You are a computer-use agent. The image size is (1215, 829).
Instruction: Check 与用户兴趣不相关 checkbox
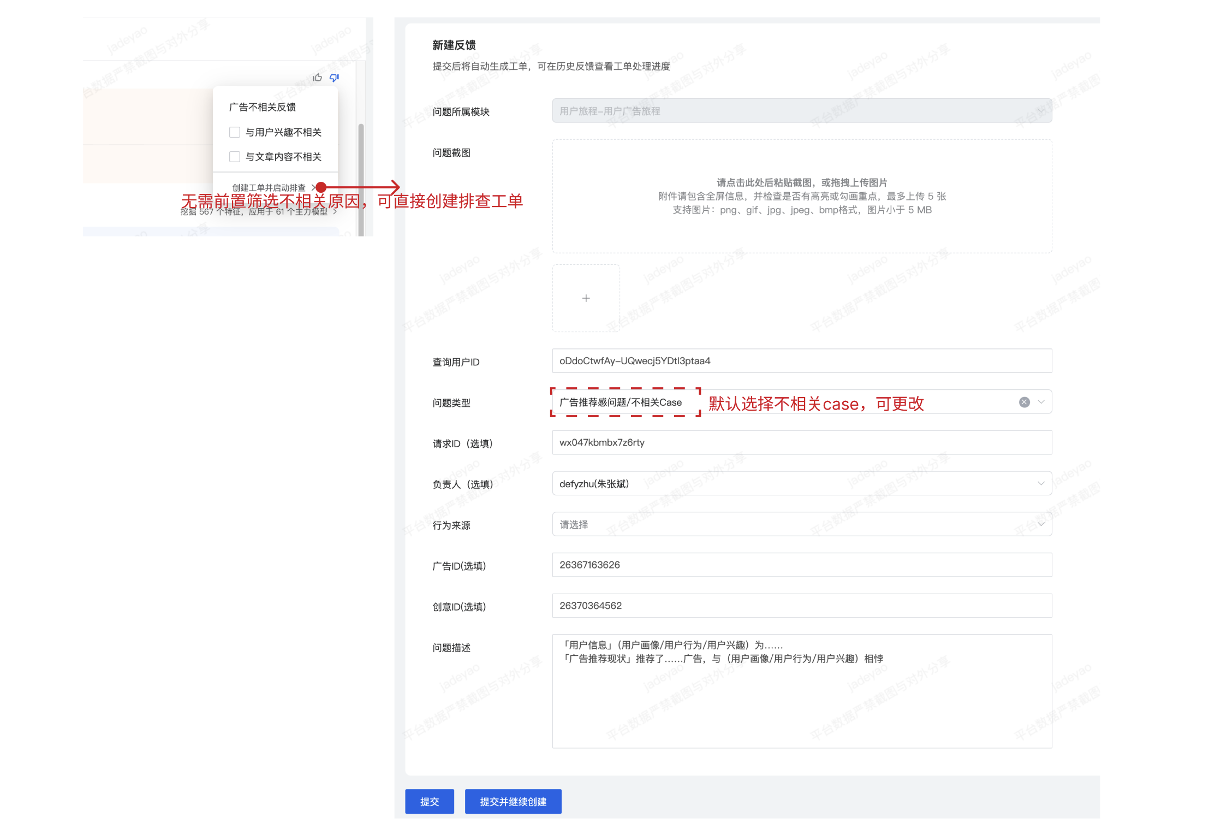pos(235,132)
